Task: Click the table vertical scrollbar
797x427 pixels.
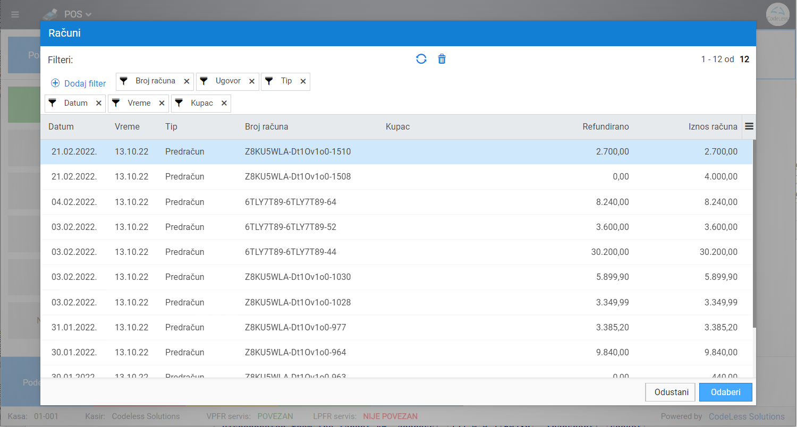Action: pos(754,234)
